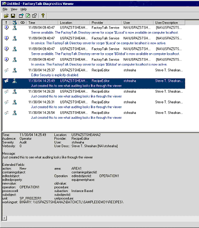Click audit icon of the 14:25:37 row
The height and width of the screenshot is (228, 199).
click(x=6, y=70)
